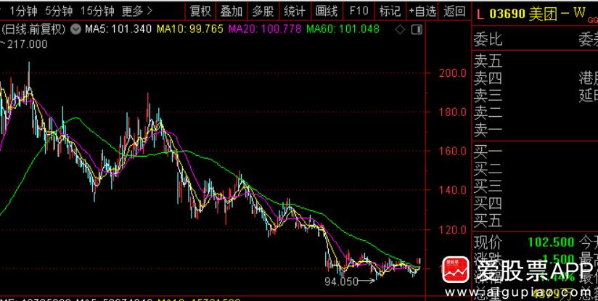The height and width of the screenshot is (301, 598).
Task: Click the 返回 back button
Action: click(x=454, y=12)
